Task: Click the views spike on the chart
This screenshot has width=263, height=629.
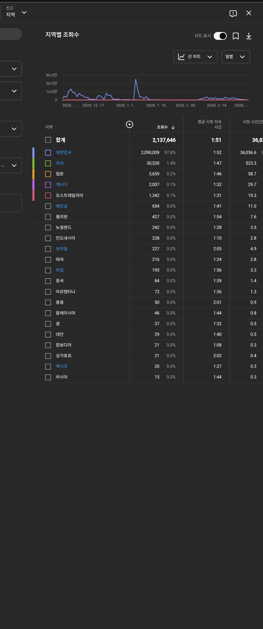Action: pyautogui.click(x=136, y=80)
